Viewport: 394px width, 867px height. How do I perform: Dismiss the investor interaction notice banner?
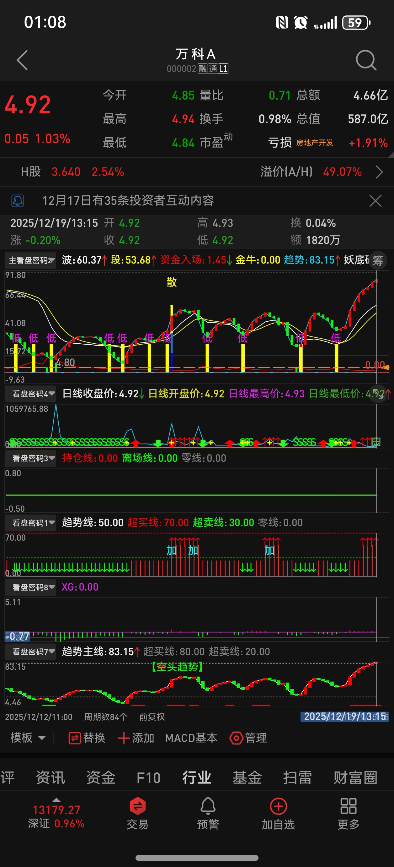point(375,201)
